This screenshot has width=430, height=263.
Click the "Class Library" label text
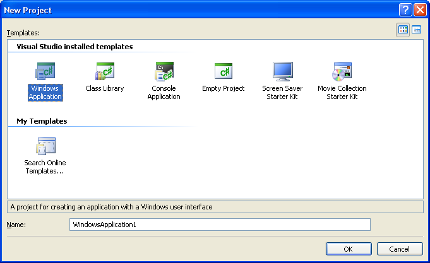pos(105,88)
